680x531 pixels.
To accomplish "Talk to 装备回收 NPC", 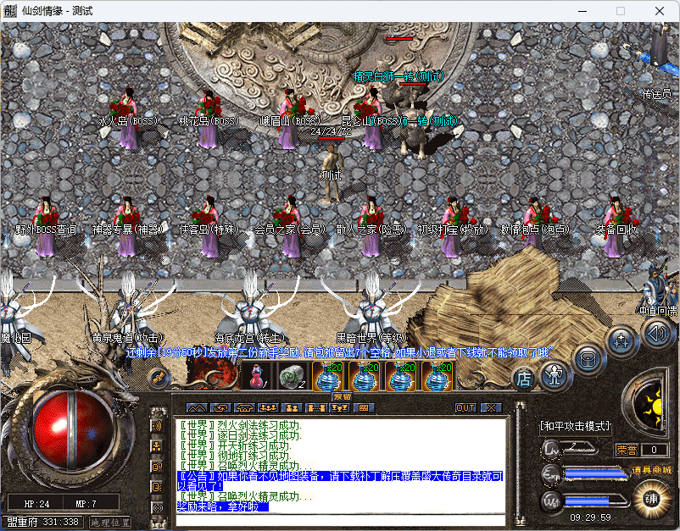I will (616, 227).
